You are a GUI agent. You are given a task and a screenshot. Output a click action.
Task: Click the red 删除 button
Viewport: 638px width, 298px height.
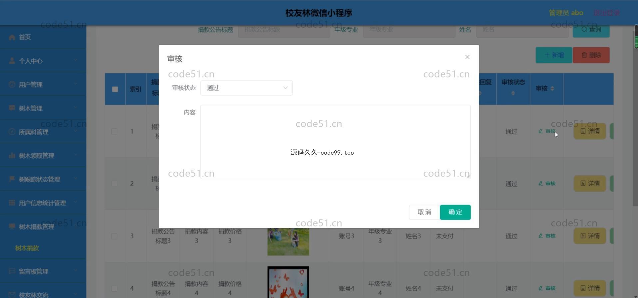pyautogui.click(x=591, y=55)
